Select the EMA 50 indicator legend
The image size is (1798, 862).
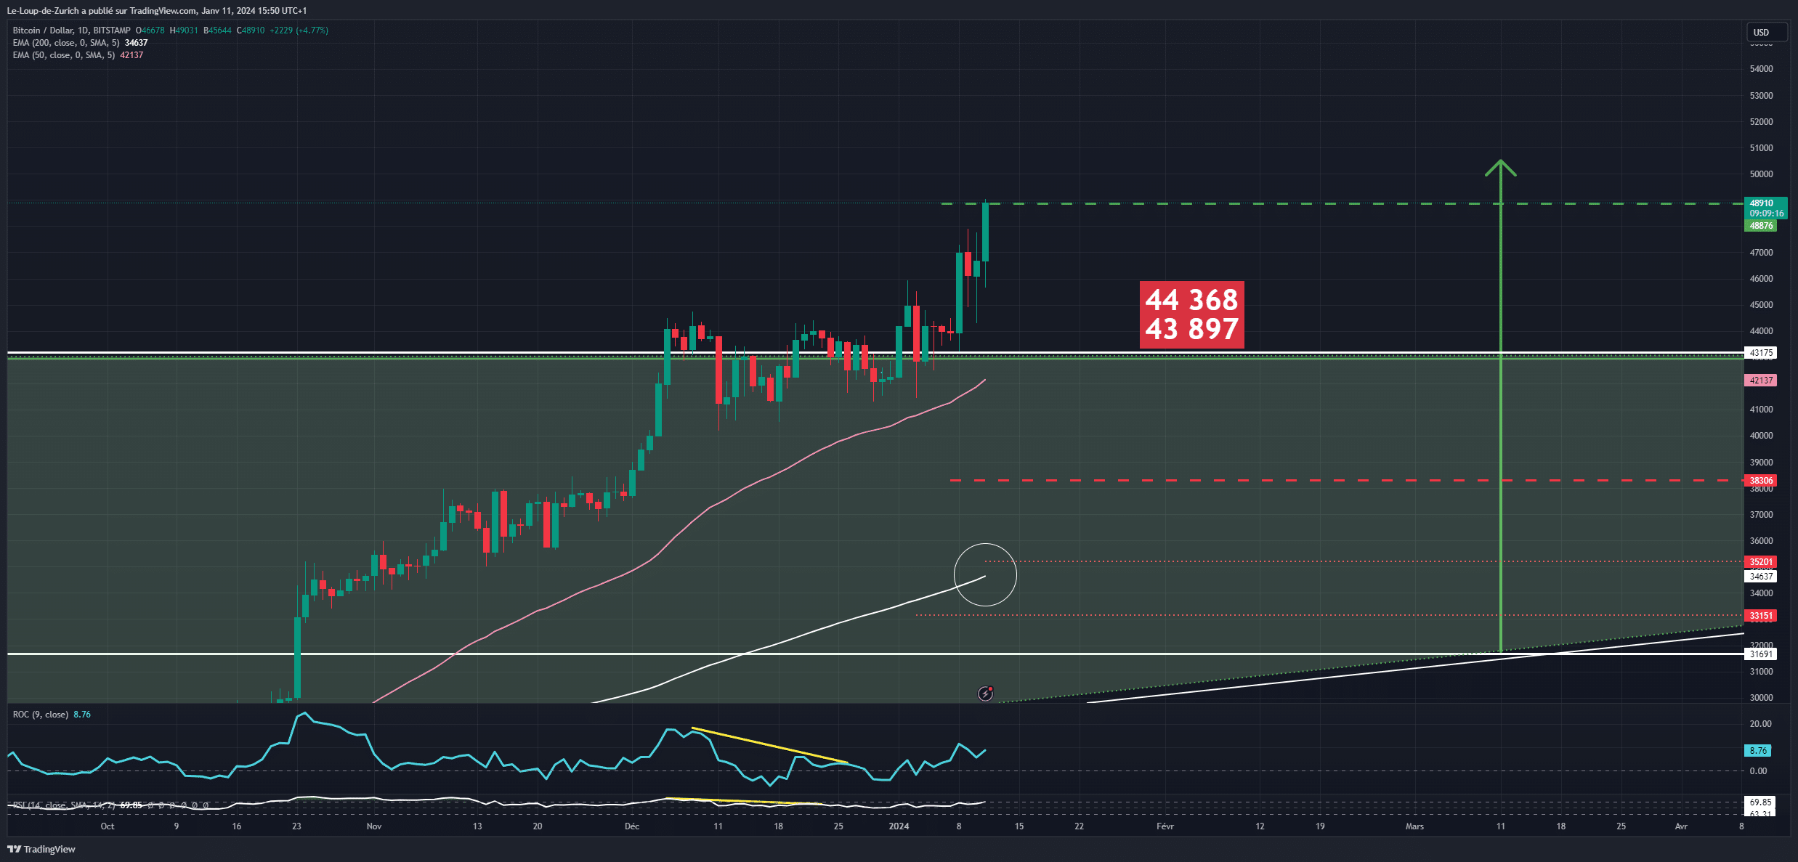(x=64, y=55)
